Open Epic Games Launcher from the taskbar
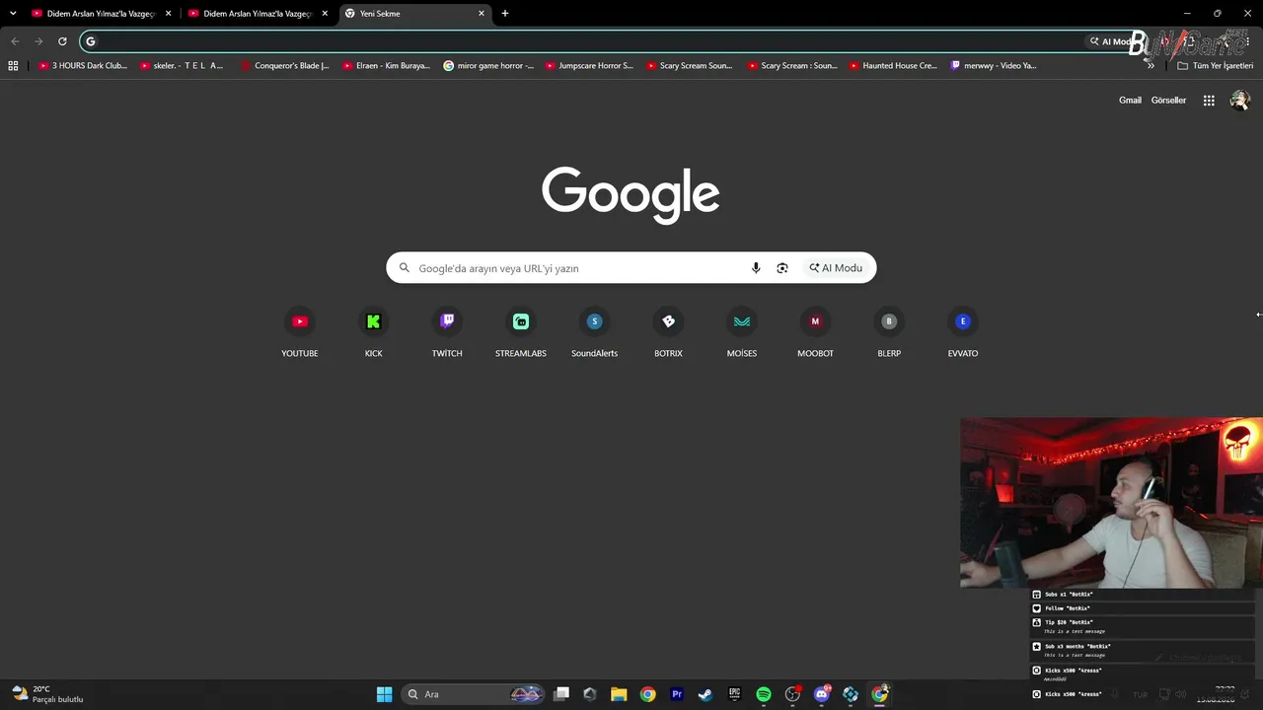The image size is (1263, 710). point(734,694)
